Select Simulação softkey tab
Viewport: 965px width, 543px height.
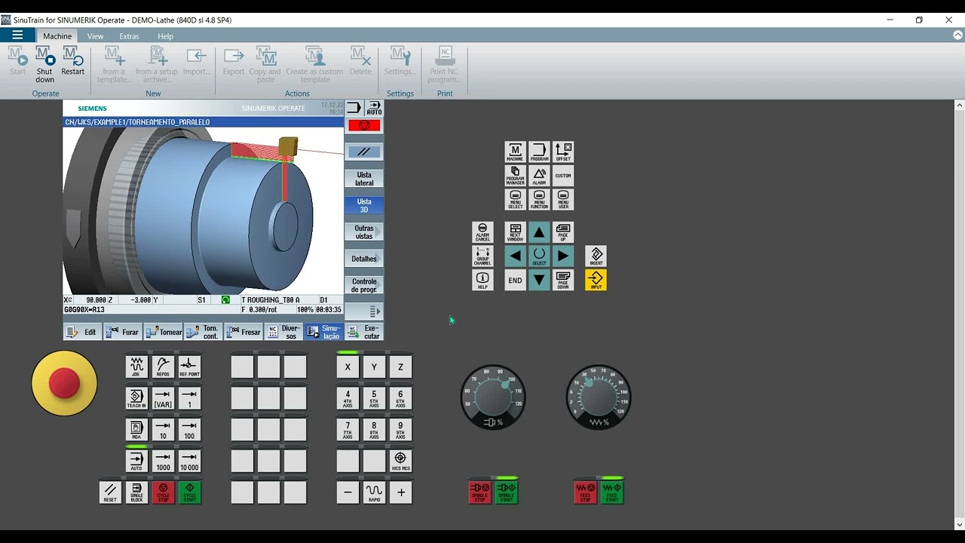[x=324, y=332]
